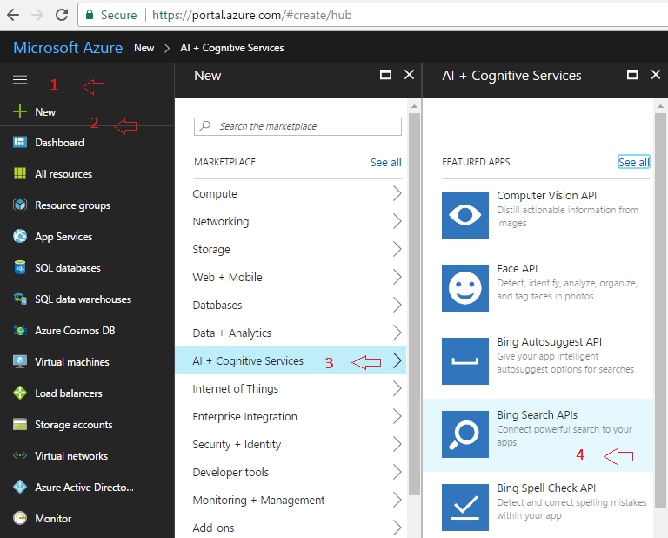
Task: Toggle the hamburger sidebar menu
Action: 20,80
